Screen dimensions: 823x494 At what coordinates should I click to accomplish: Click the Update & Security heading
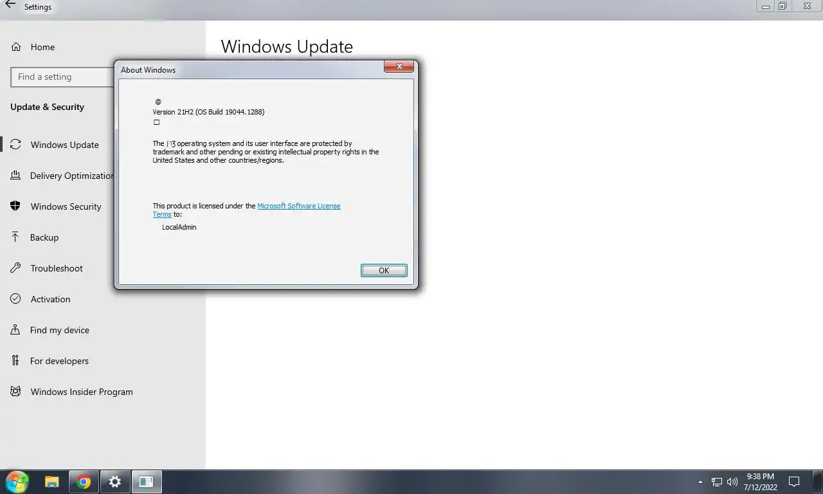point(47,107)
